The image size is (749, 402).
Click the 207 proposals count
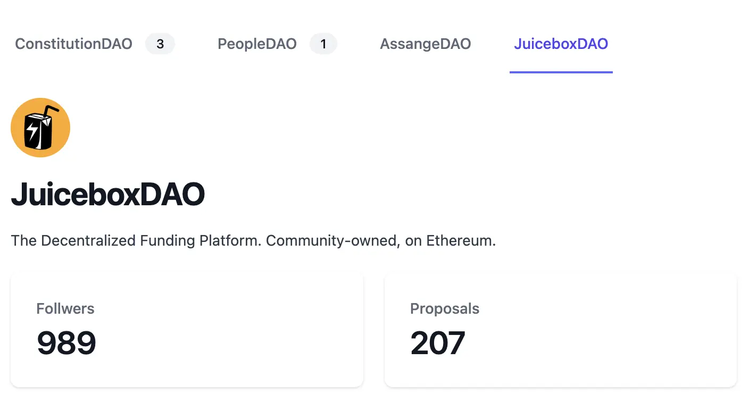[x=438, y=343]
